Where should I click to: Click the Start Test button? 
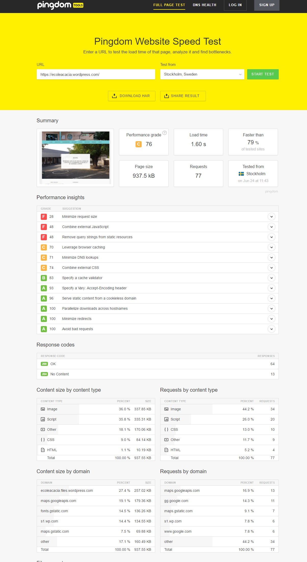point(263,74)
